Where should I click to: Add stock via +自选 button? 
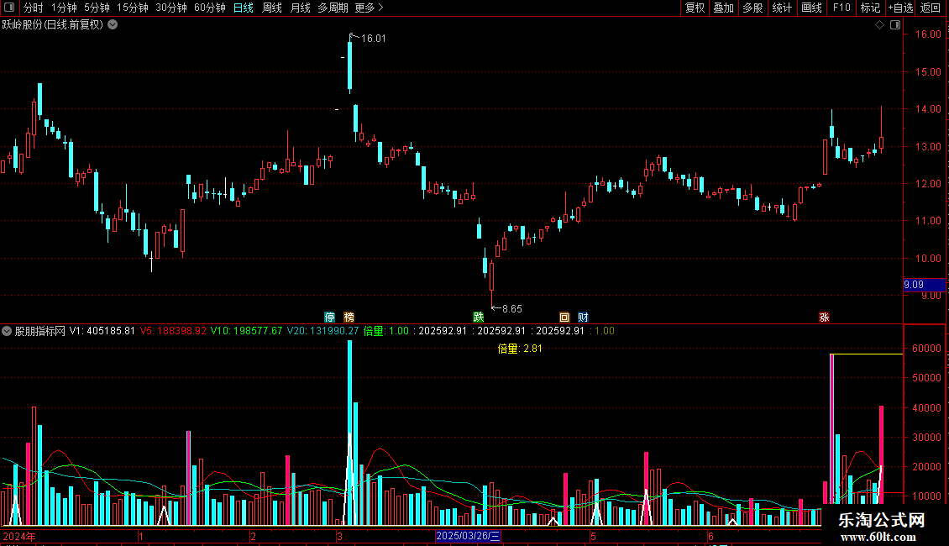coord(900,8)
